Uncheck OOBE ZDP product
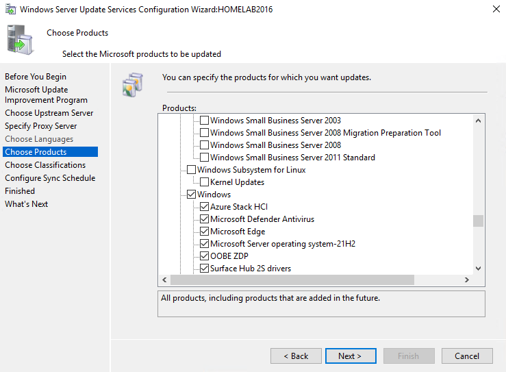The width and height of the screenshot is (506, 372). pyautogui.click(x=204, y=256)
